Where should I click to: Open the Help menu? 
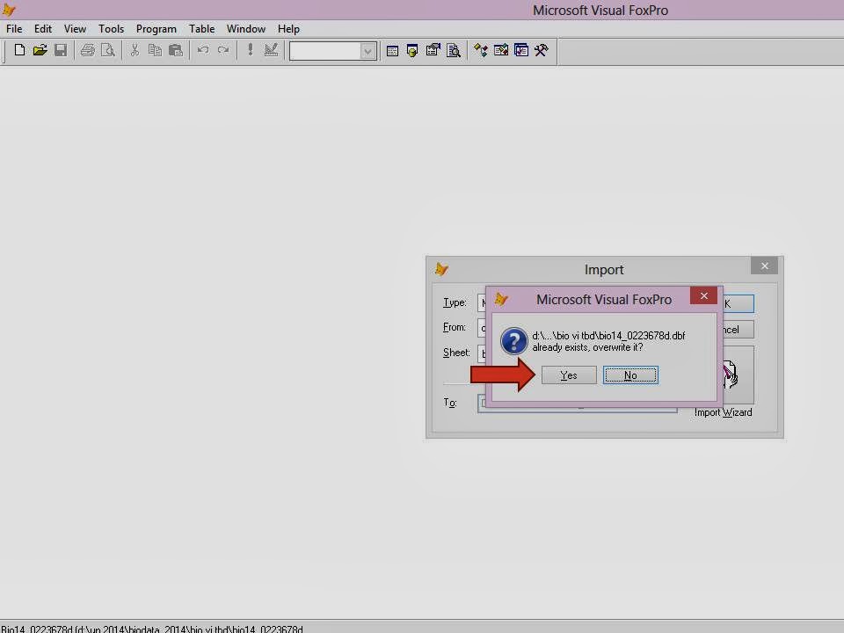coord(288,29)
